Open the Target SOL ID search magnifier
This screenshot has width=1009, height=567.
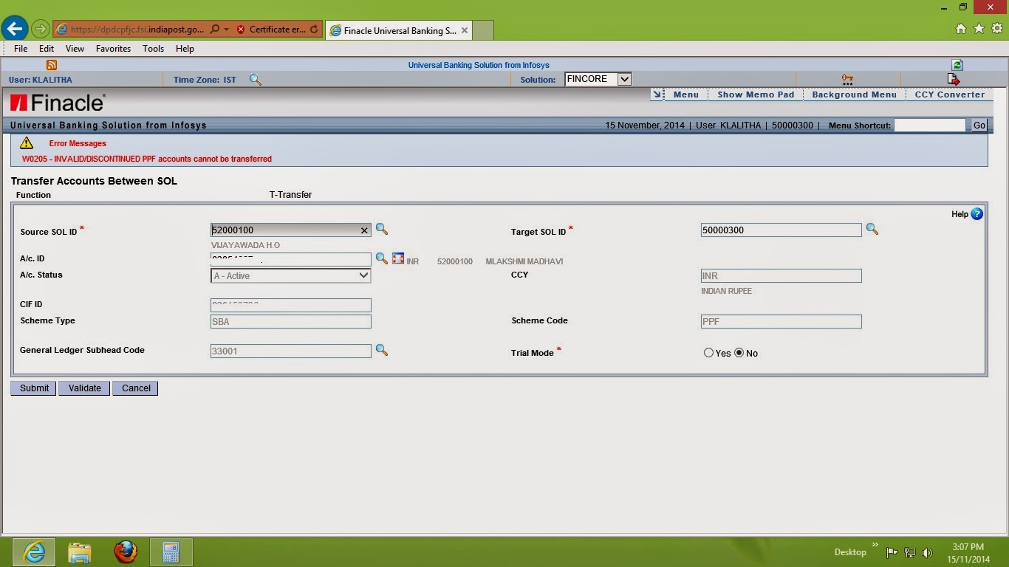(x=872, y=230)
